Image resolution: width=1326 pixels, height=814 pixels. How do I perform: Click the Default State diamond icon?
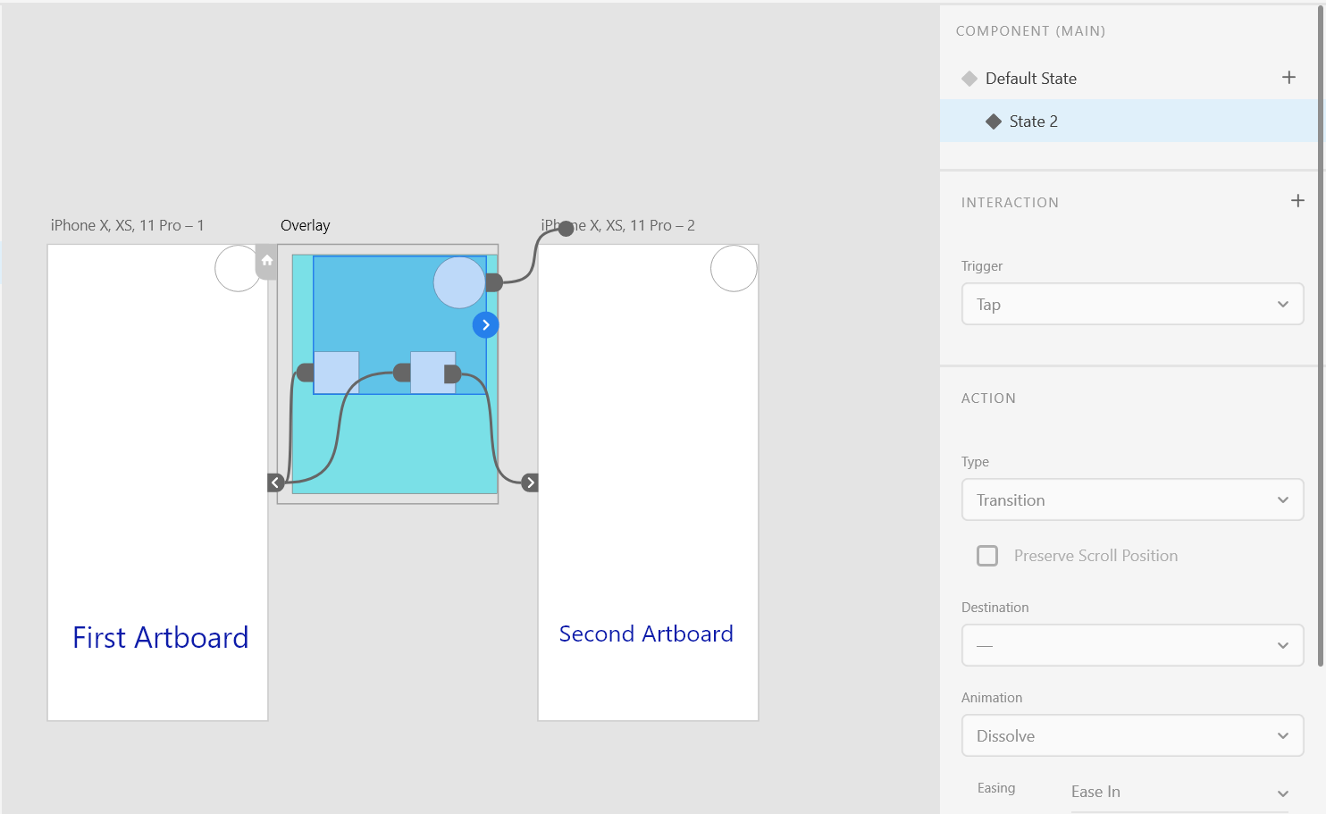point(969,78)
